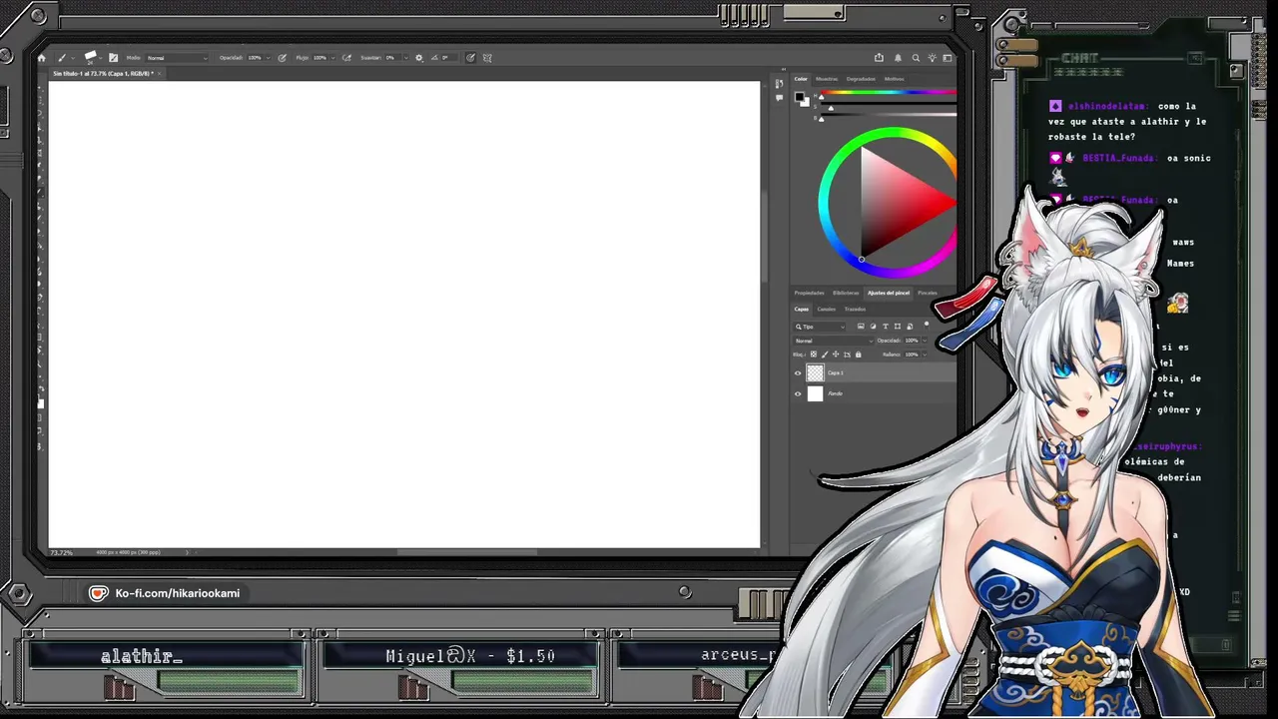Expand the Flujo slider arrow
The image size is (1278, 719).
(x=332, y=58)
